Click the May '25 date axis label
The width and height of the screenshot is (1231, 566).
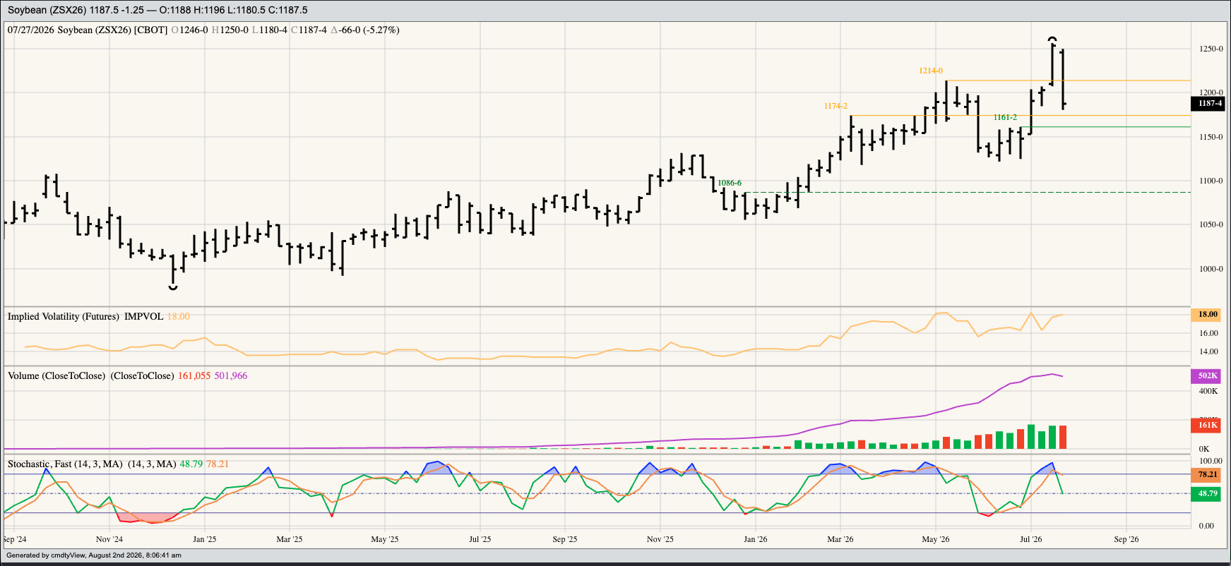tap(385, 539)
